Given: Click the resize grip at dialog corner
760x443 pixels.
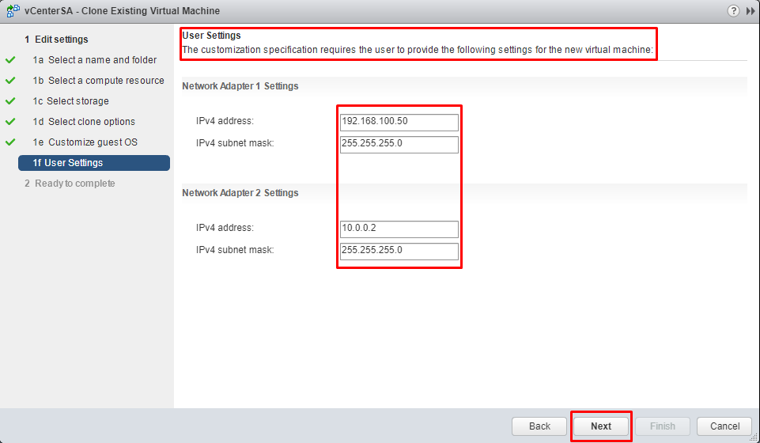Looking at the screenshot, I should point(754,437).
